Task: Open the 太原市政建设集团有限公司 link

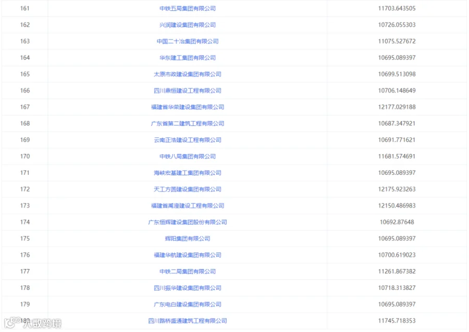Action: pos(188,74)
